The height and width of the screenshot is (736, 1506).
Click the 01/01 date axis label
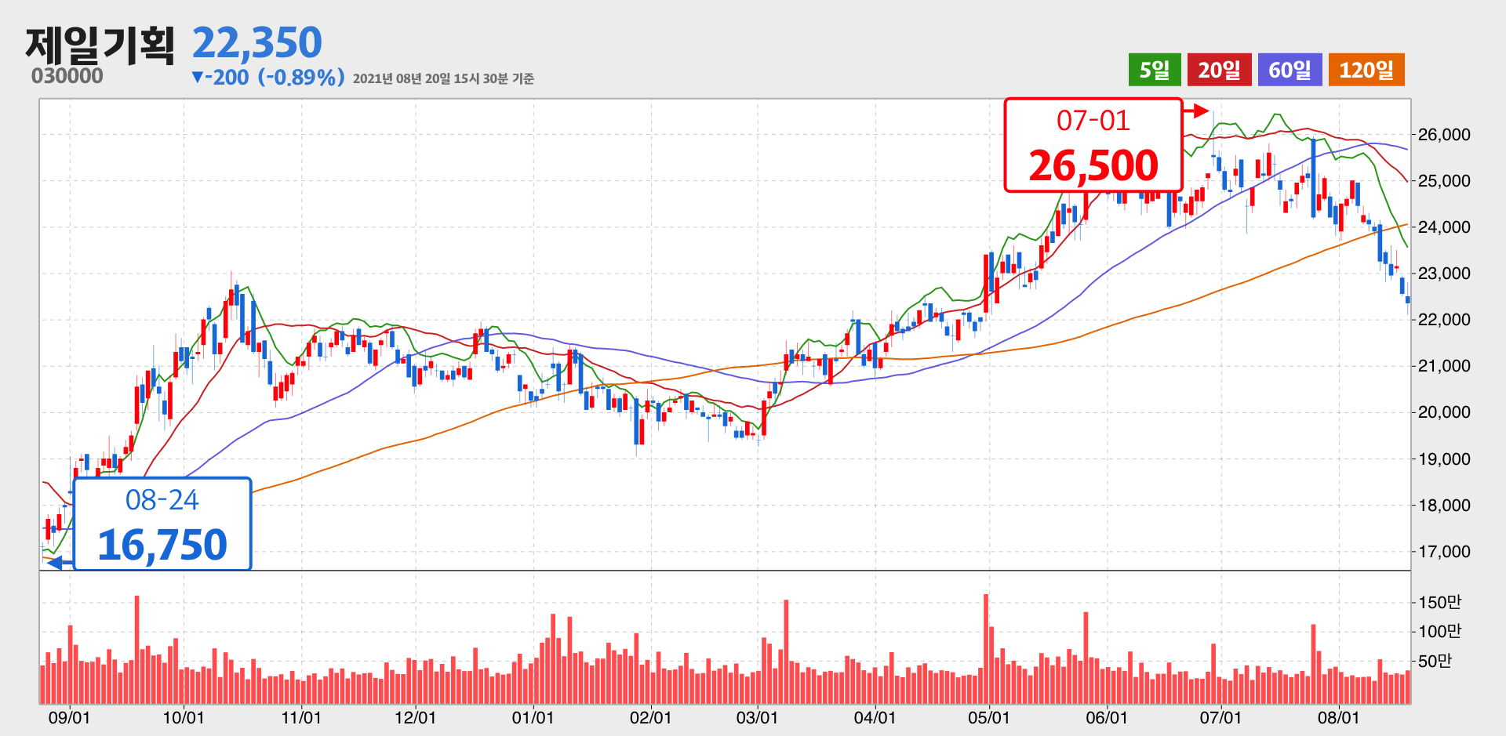(x=533, y=718)
